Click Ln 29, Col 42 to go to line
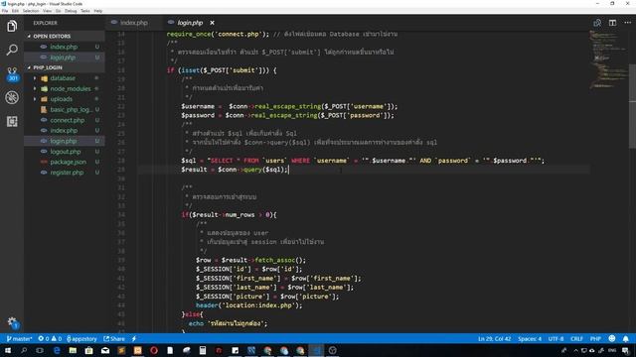This screenshot has width=636, height=357. [x=494, y=339]
